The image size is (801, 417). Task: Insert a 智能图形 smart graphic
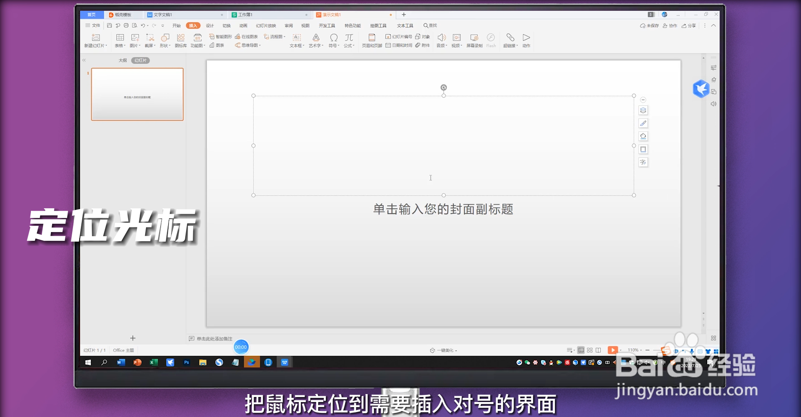[221, 36]
